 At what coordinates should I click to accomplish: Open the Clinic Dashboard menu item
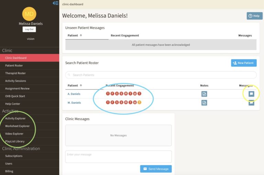click(16, 58)
